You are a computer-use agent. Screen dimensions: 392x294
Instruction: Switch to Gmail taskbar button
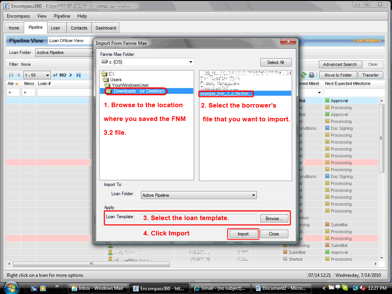(x=220, y=288)
